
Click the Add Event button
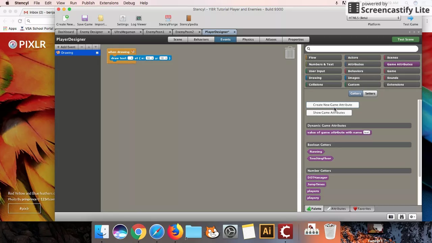tap(66, 47)
